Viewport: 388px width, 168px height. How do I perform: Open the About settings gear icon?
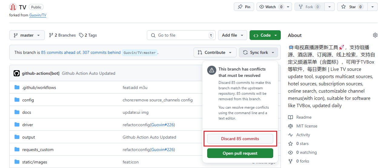[375, 35]
